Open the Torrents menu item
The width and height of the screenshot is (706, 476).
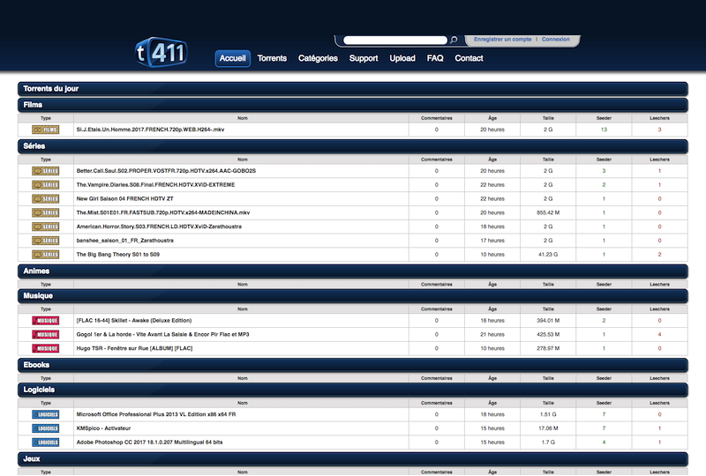pyautogui.click(x=272, y=58)
